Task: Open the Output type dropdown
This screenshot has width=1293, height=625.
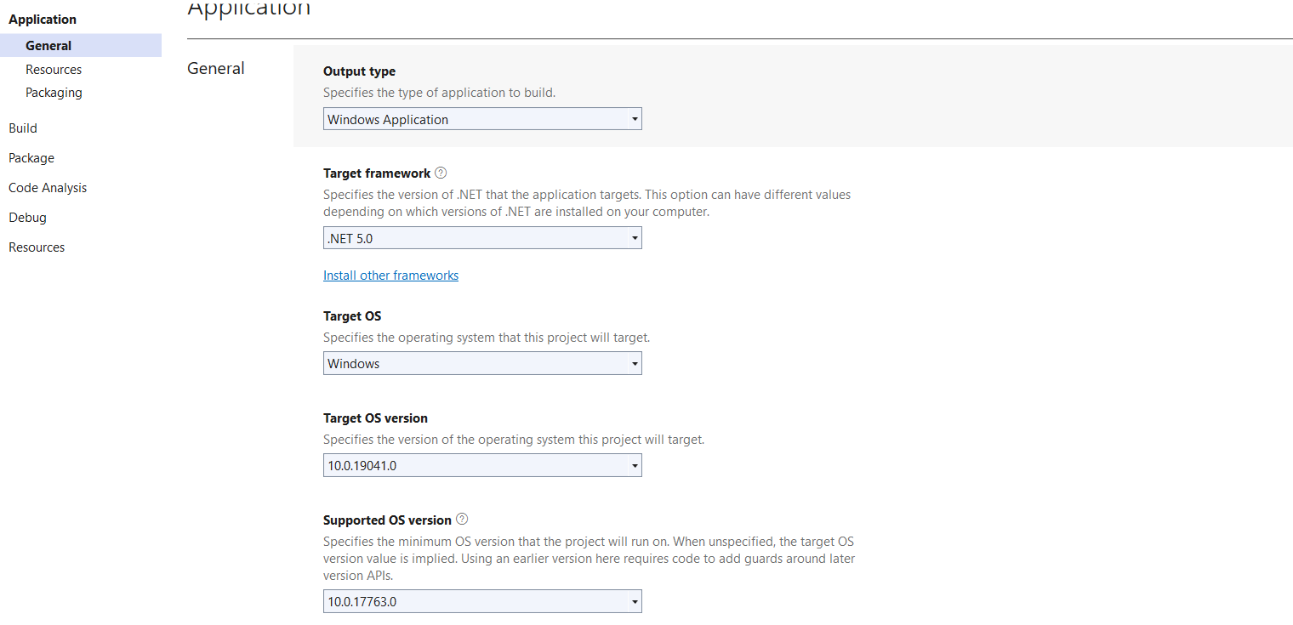Action: click(635, 118)
